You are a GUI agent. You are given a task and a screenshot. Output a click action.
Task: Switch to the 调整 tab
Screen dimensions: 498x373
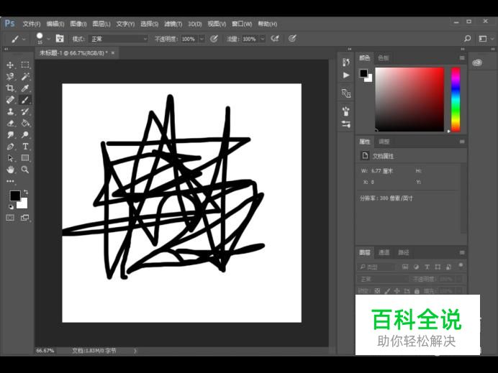[384, 142]
